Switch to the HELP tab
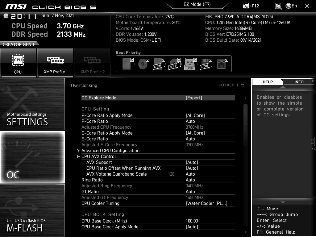Screen dimensions: 316x237 [268, 82]
